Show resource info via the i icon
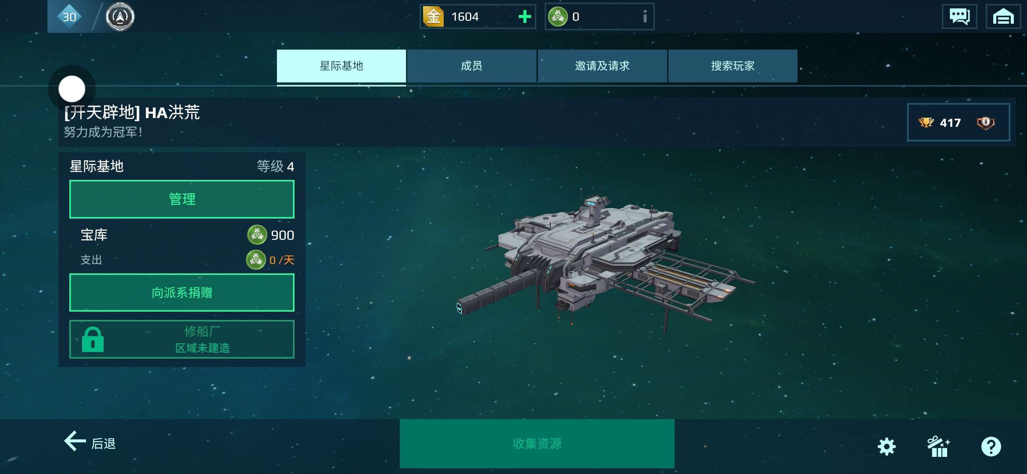The height and width of the screenshot is (474, 1027). 645,17
